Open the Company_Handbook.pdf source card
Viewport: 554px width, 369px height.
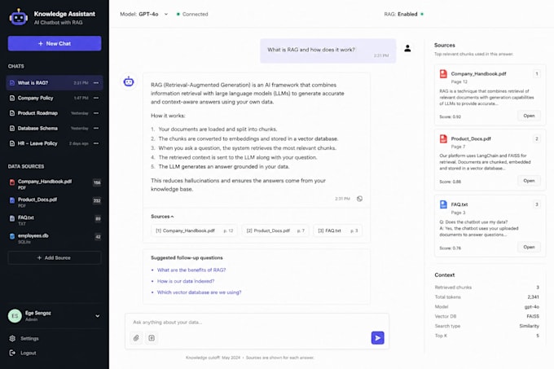point(529,116)
